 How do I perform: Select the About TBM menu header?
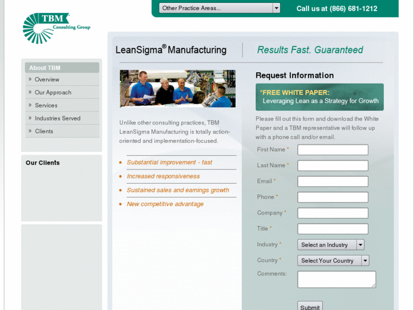62,68
